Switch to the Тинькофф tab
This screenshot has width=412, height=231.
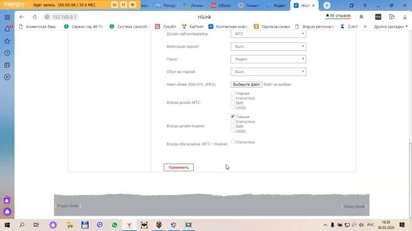click(x=249, y=6)
